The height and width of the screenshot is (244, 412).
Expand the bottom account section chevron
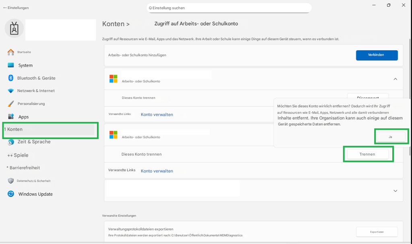point(395,191)
